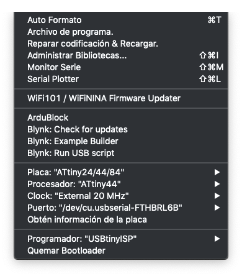Image resolution: width=242 pixels, height=276 pixels.
Task: Click Reparar codificación & Recargar
Action: (x=121, y=44)
